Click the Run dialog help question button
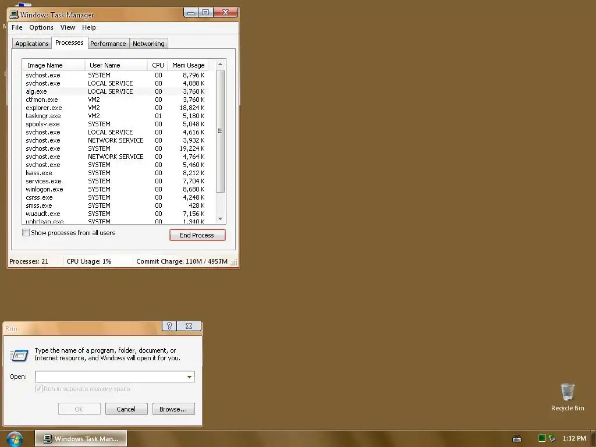The height and width of the screenshot is (447, 596). pyautogui.click(x=169, y=326)
